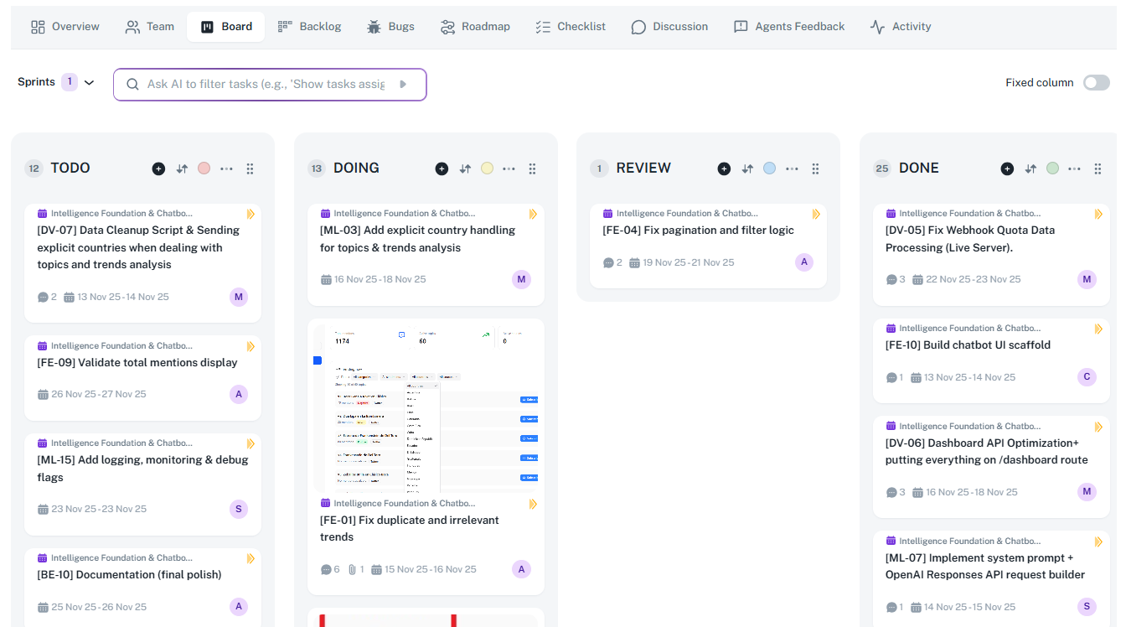Open the three-dots menu in DONE column
The height and width of the screenshot is (627, 1126).
click(x=1075, y=168)
